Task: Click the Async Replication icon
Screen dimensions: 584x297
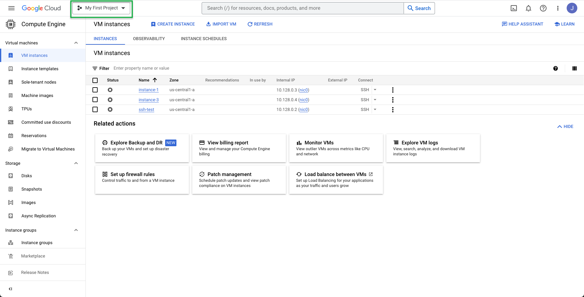Action: [x=11, y=216]
